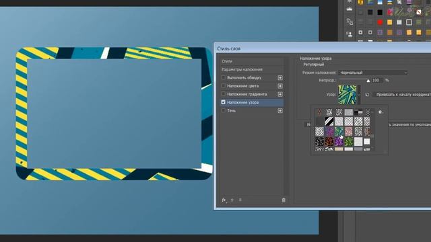The height and width of the screenshot is (242, 431).
Task: Click the trash delete effect icon
Action: pos(284,200)
